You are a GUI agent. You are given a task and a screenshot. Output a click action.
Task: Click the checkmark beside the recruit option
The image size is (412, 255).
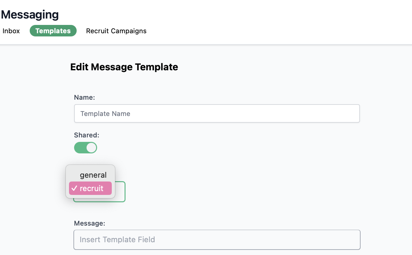(74, 188)
